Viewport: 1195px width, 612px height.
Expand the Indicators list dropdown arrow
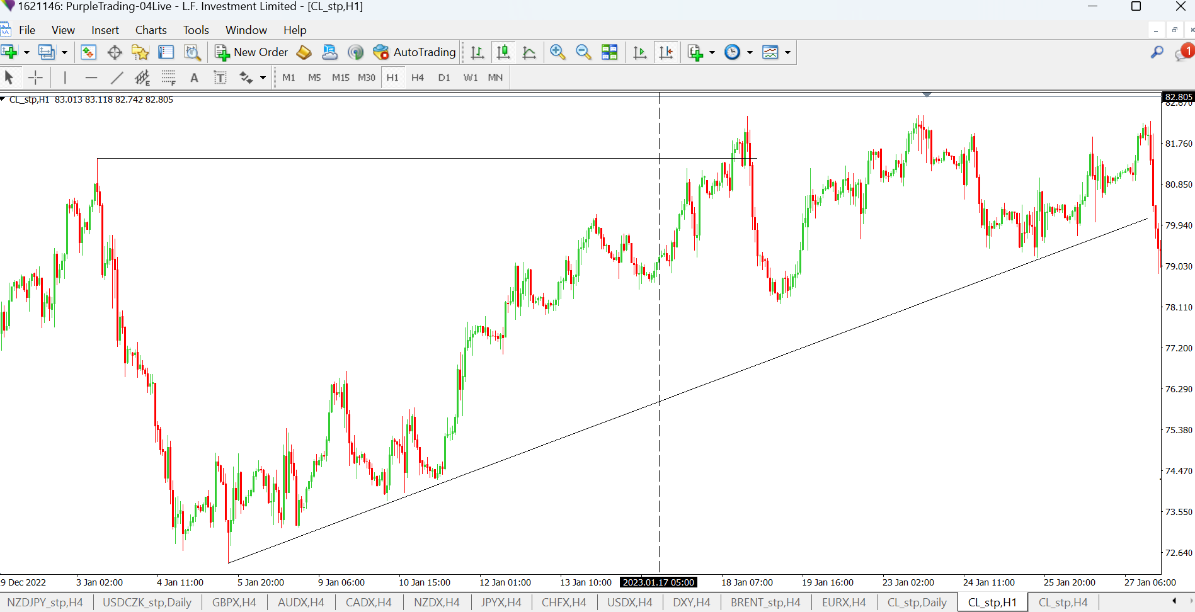pos(712,52)
